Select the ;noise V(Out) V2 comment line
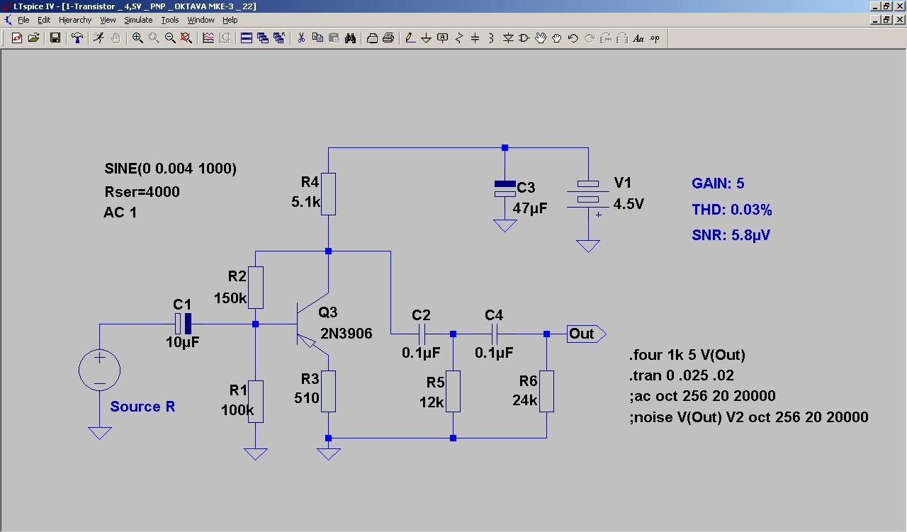Image resolution: width=907 pixels, height=532 pixels. (748, 417)
